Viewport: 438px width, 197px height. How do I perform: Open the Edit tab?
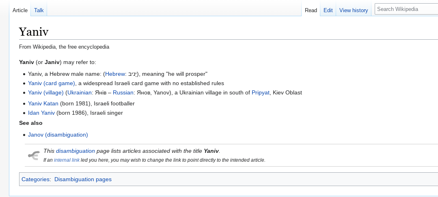click(x=328, y=10)
